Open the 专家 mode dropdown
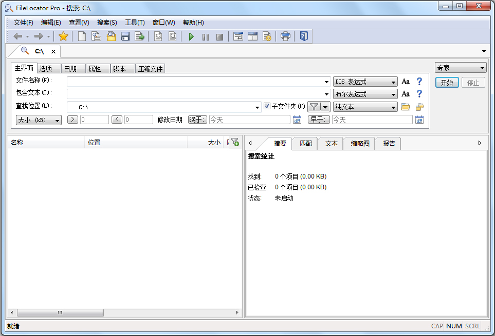The width and height of the screenshot is (495, 336). [x=461, y=68]
